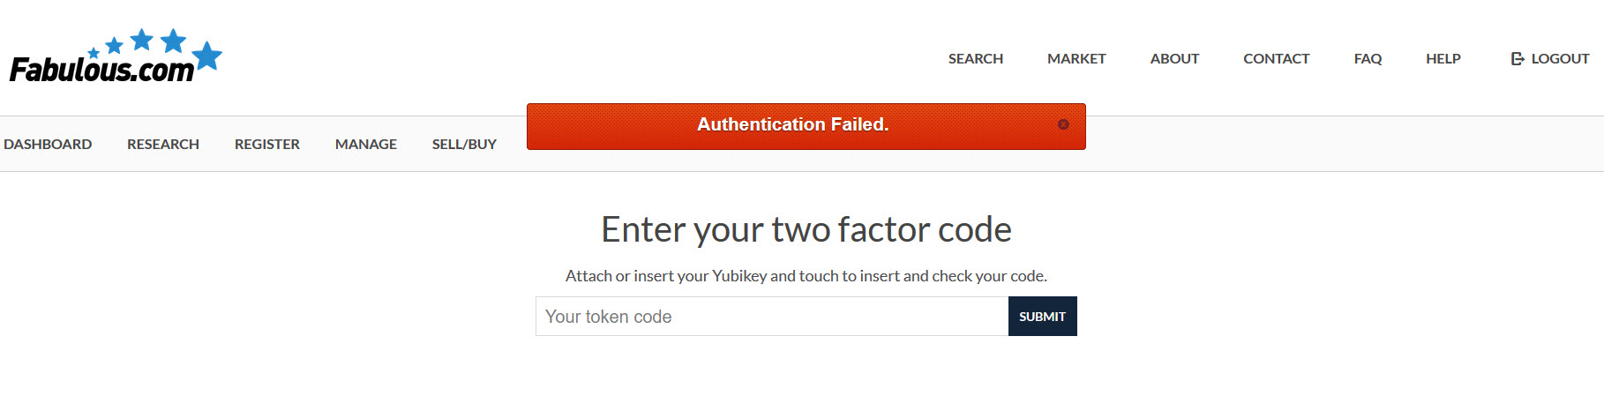The image size is (1604, 411).
Task: Dismiss the Authentication Failed alert
Action: coord(1063,124)
